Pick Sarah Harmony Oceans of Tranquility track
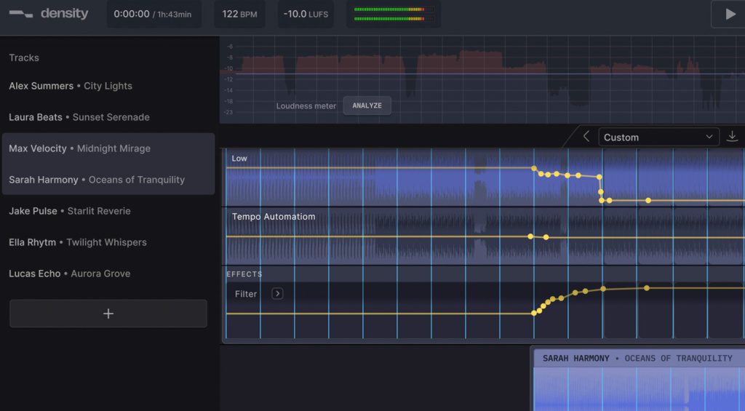This screenshot has height=411, width=745. point(97,180)
